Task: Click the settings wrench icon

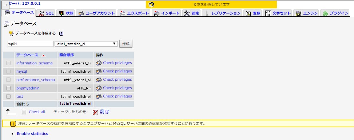Action: (187, 13)
